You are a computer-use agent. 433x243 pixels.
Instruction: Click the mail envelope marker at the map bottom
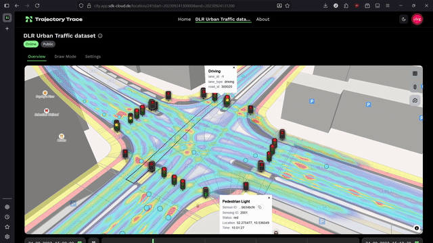[x=276, y=232]
